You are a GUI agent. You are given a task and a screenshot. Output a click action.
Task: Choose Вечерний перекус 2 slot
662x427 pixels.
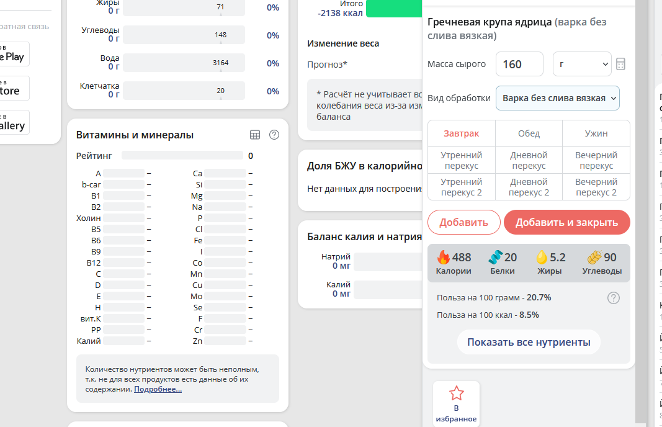[x=596, y=187]
